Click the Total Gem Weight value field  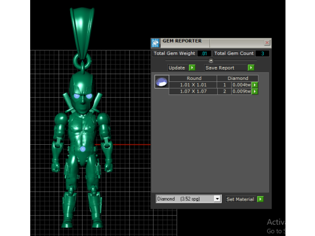coord(204,54)
